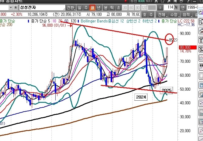The width and height of the screenshot is (203, 141).
Task: Click the 1999 start date field
Action: click(192, 8)
